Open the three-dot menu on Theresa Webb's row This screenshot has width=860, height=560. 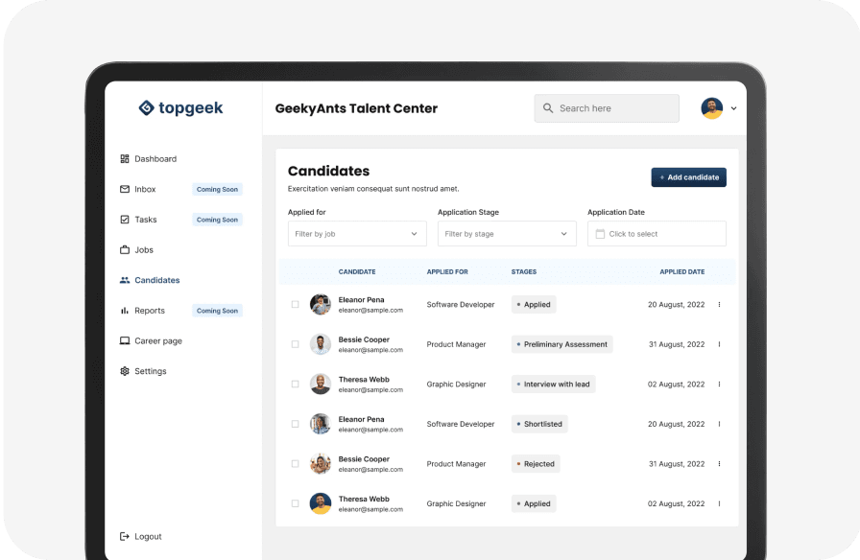(x=718, y=384)
